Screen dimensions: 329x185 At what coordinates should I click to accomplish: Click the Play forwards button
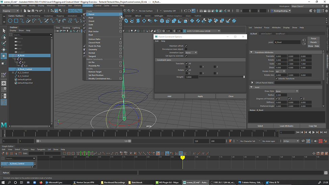click(313, 132)
